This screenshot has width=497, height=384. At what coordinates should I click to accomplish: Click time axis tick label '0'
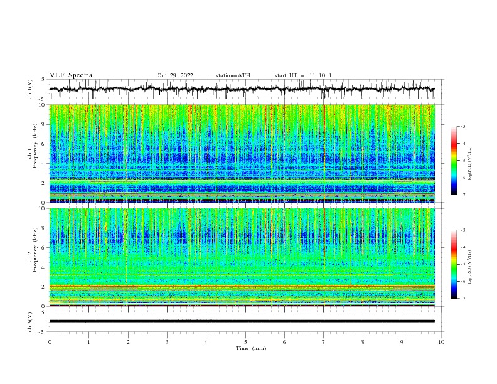[50, 342]
